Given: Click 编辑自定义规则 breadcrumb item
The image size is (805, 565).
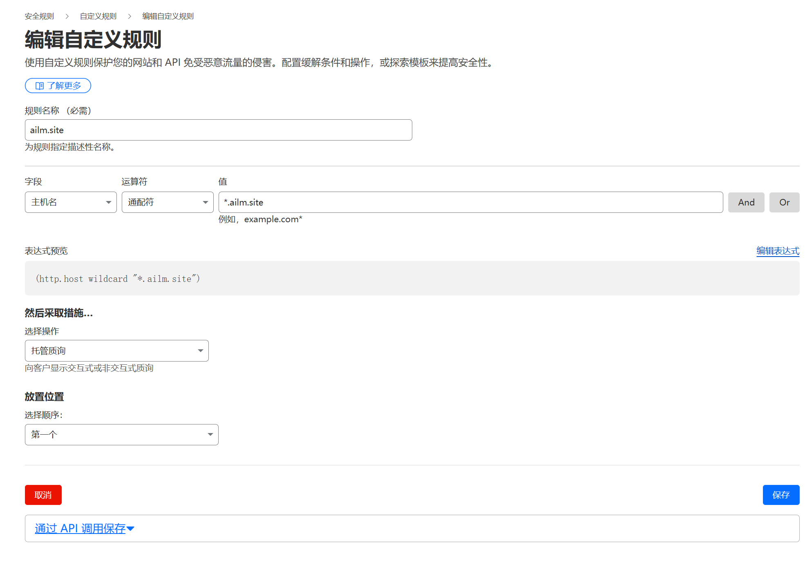Looking at the screenshot, I should tap(168, 16).
